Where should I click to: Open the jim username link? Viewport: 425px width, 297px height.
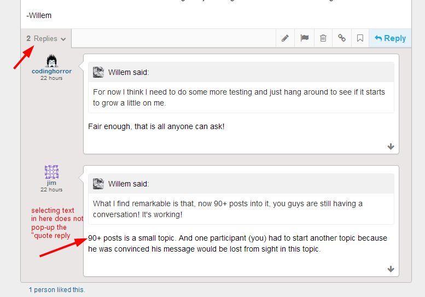[51, 183]
